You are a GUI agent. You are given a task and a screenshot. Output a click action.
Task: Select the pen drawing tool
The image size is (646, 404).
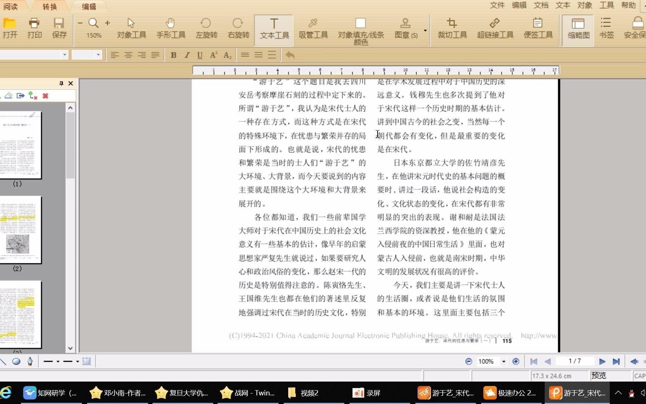30,361
